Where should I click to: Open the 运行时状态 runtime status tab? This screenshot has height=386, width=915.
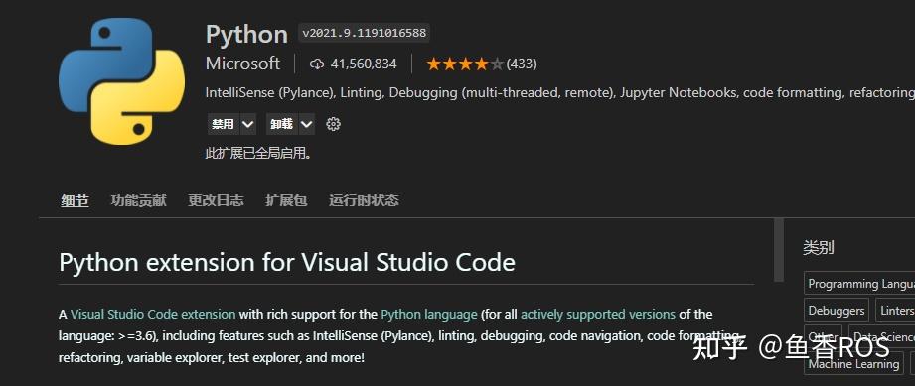(x=364, y=200)
